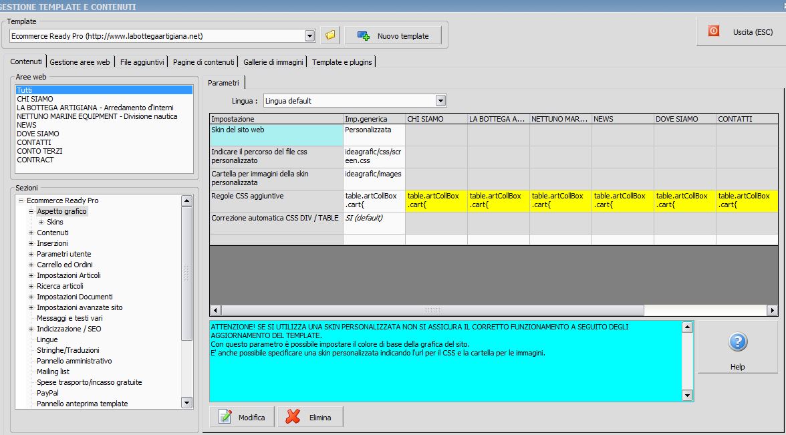Select Spese trasporto/incasso gratuite tree item
The image size is (786, 435).
click(90, 382)
